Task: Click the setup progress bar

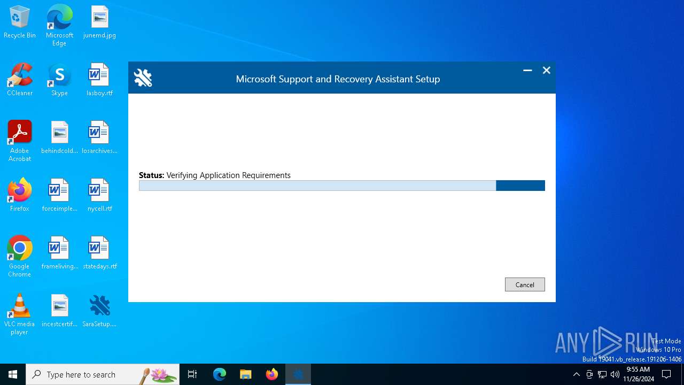Action: 342,186
